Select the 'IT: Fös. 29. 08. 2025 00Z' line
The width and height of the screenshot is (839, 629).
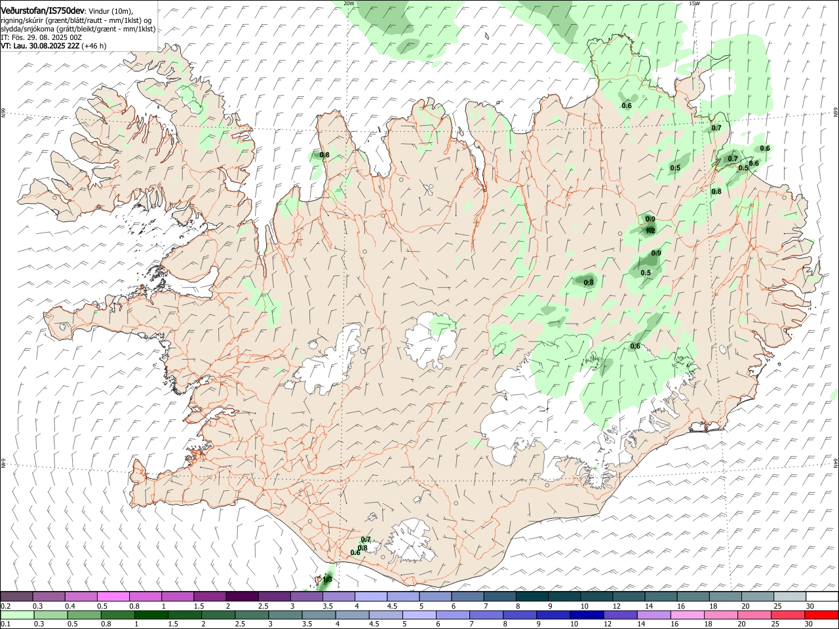point(41,37)
